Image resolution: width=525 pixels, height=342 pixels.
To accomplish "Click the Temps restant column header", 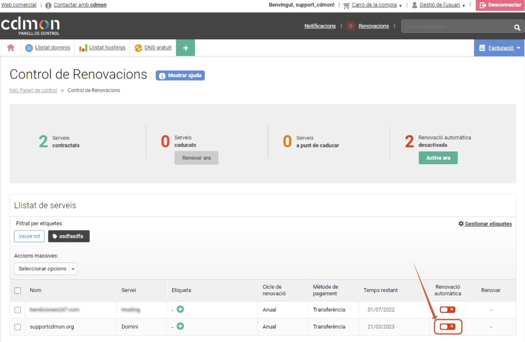I will pos(380,290).
